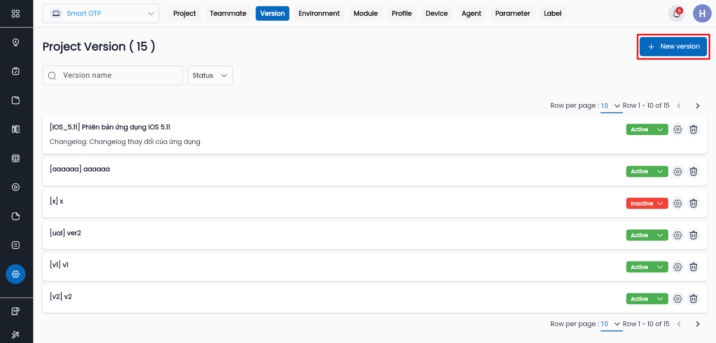The image size is (716, 343).
Task: Change Inactive status of [x] x version
Action: 647,203
